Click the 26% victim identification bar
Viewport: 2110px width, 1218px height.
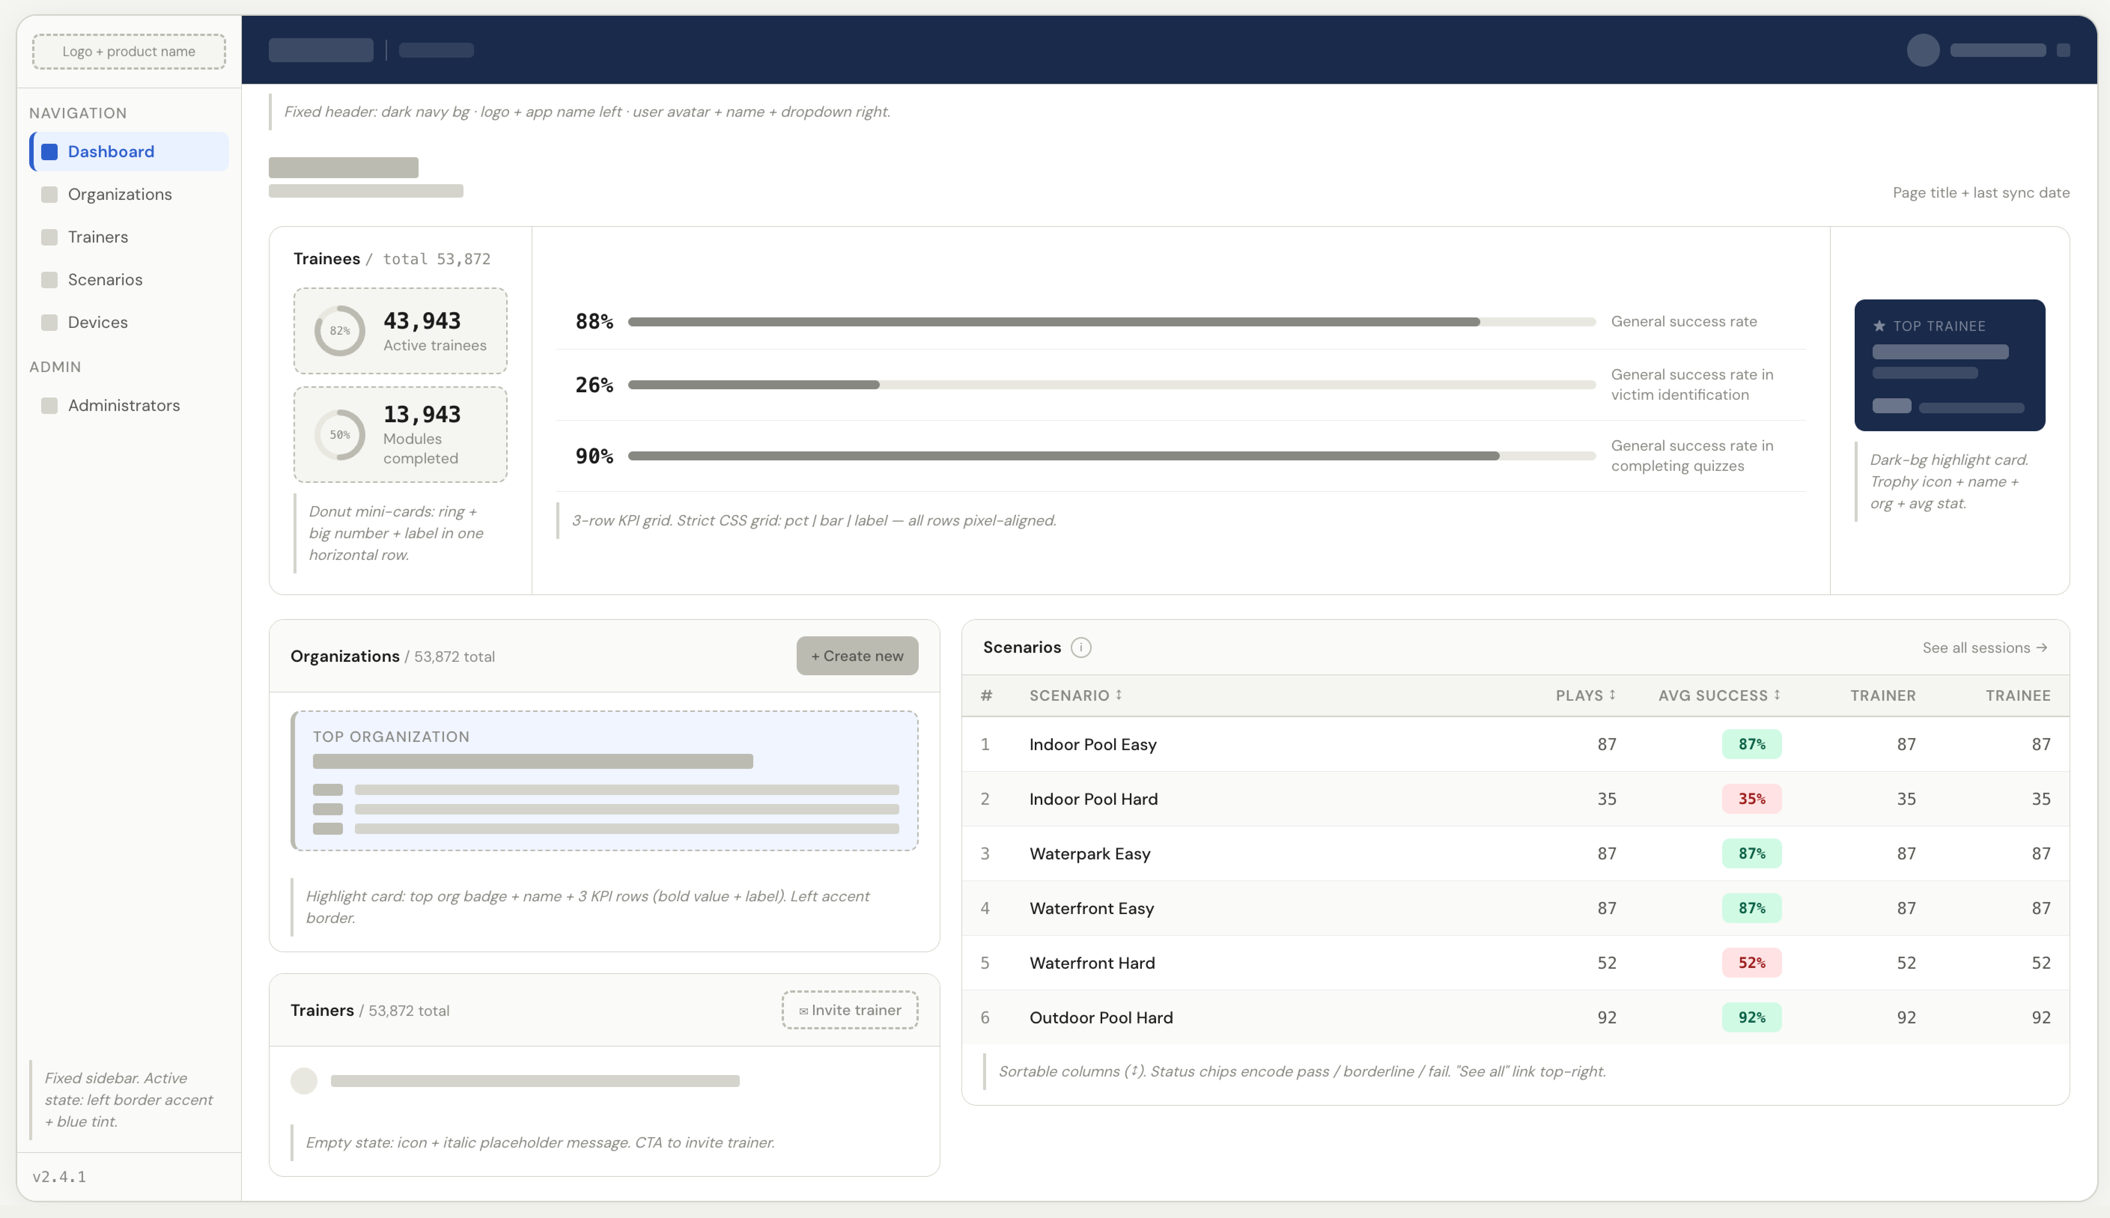click(x=1112, y=385)
